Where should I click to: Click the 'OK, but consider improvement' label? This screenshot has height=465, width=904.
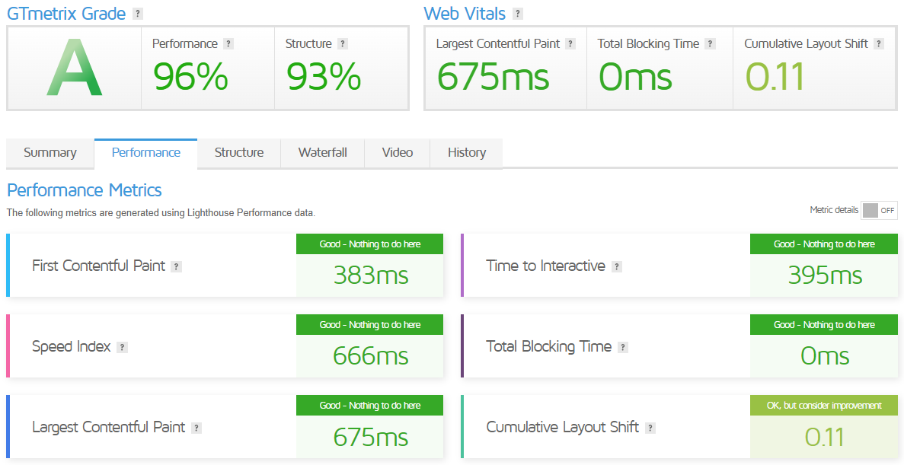(824, 406)
